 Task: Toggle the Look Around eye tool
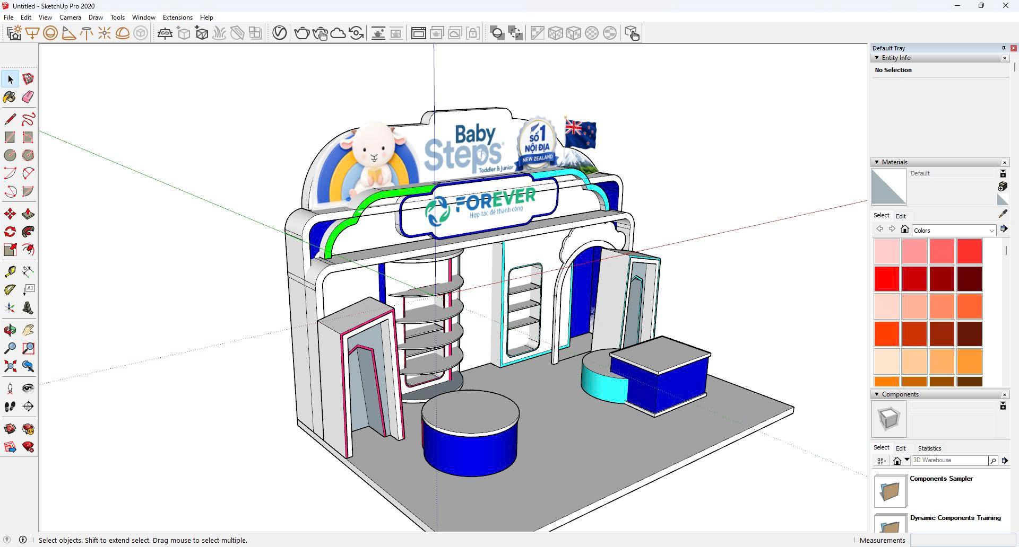coord(28,389)
